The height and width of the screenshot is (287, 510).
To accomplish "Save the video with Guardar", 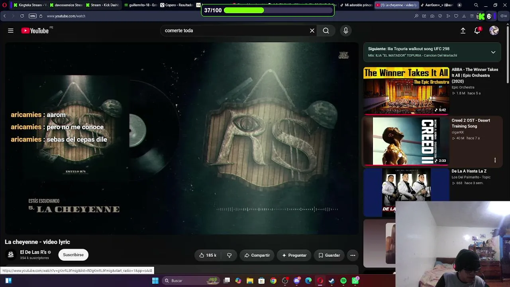I will click(x=329, y=255).
